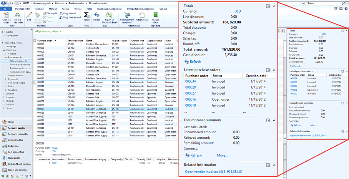The height and width of the screenshot is (179, 349).
Task: Click Accounts payable in the breadcrumb bar
Action: tap(41, 3)
